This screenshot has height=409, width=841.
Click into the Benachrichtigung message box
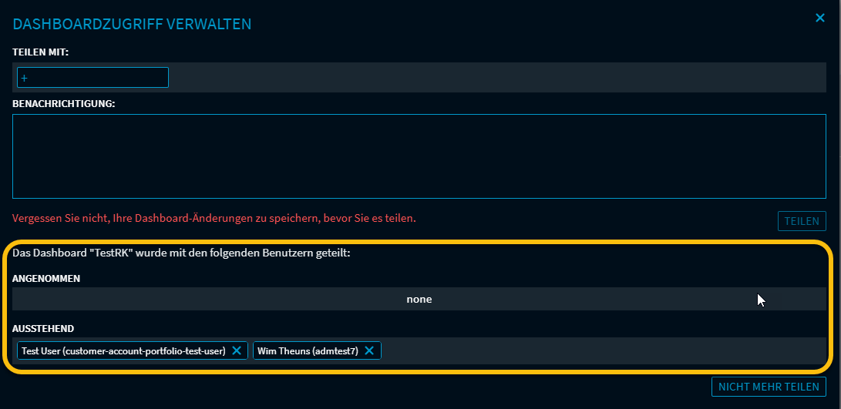click(419, 156)
